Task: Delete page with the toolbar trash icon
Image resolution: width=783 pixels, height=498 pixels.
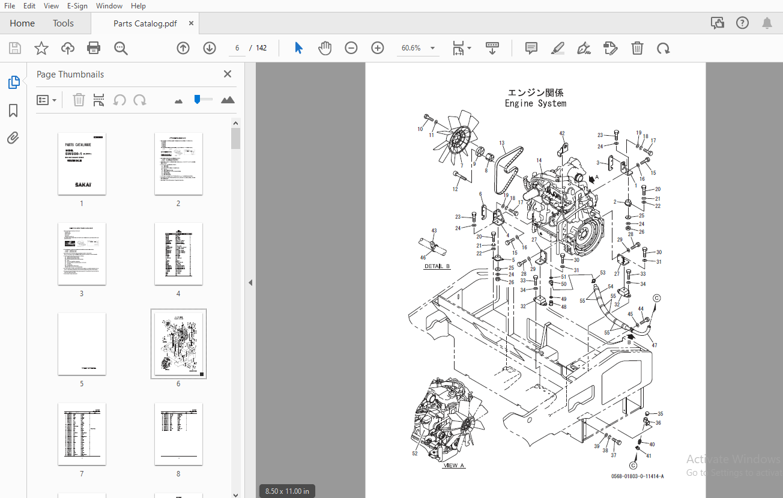Action: [637, 48]
